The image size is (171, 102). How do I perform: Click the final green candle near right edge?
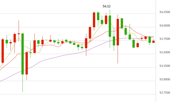click(150, 39)
